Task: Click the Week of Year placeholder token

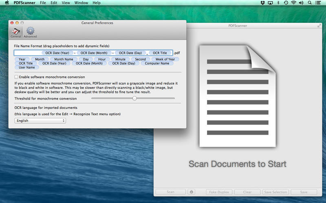Action: (x=165, y=59)
